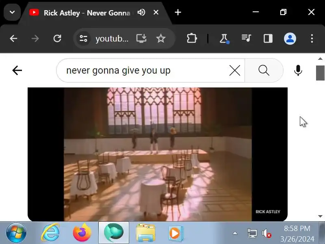Viewport: 325px width, 244px height.
Task: Click the video player to pause
Action: point(158,154)
